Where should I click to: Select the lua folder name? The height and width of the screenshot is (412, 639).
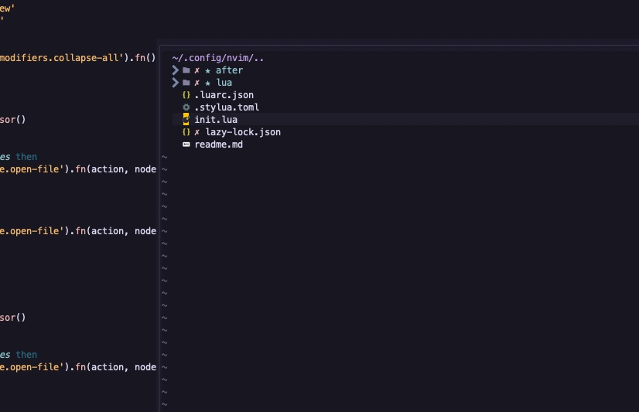click(224, 83)
